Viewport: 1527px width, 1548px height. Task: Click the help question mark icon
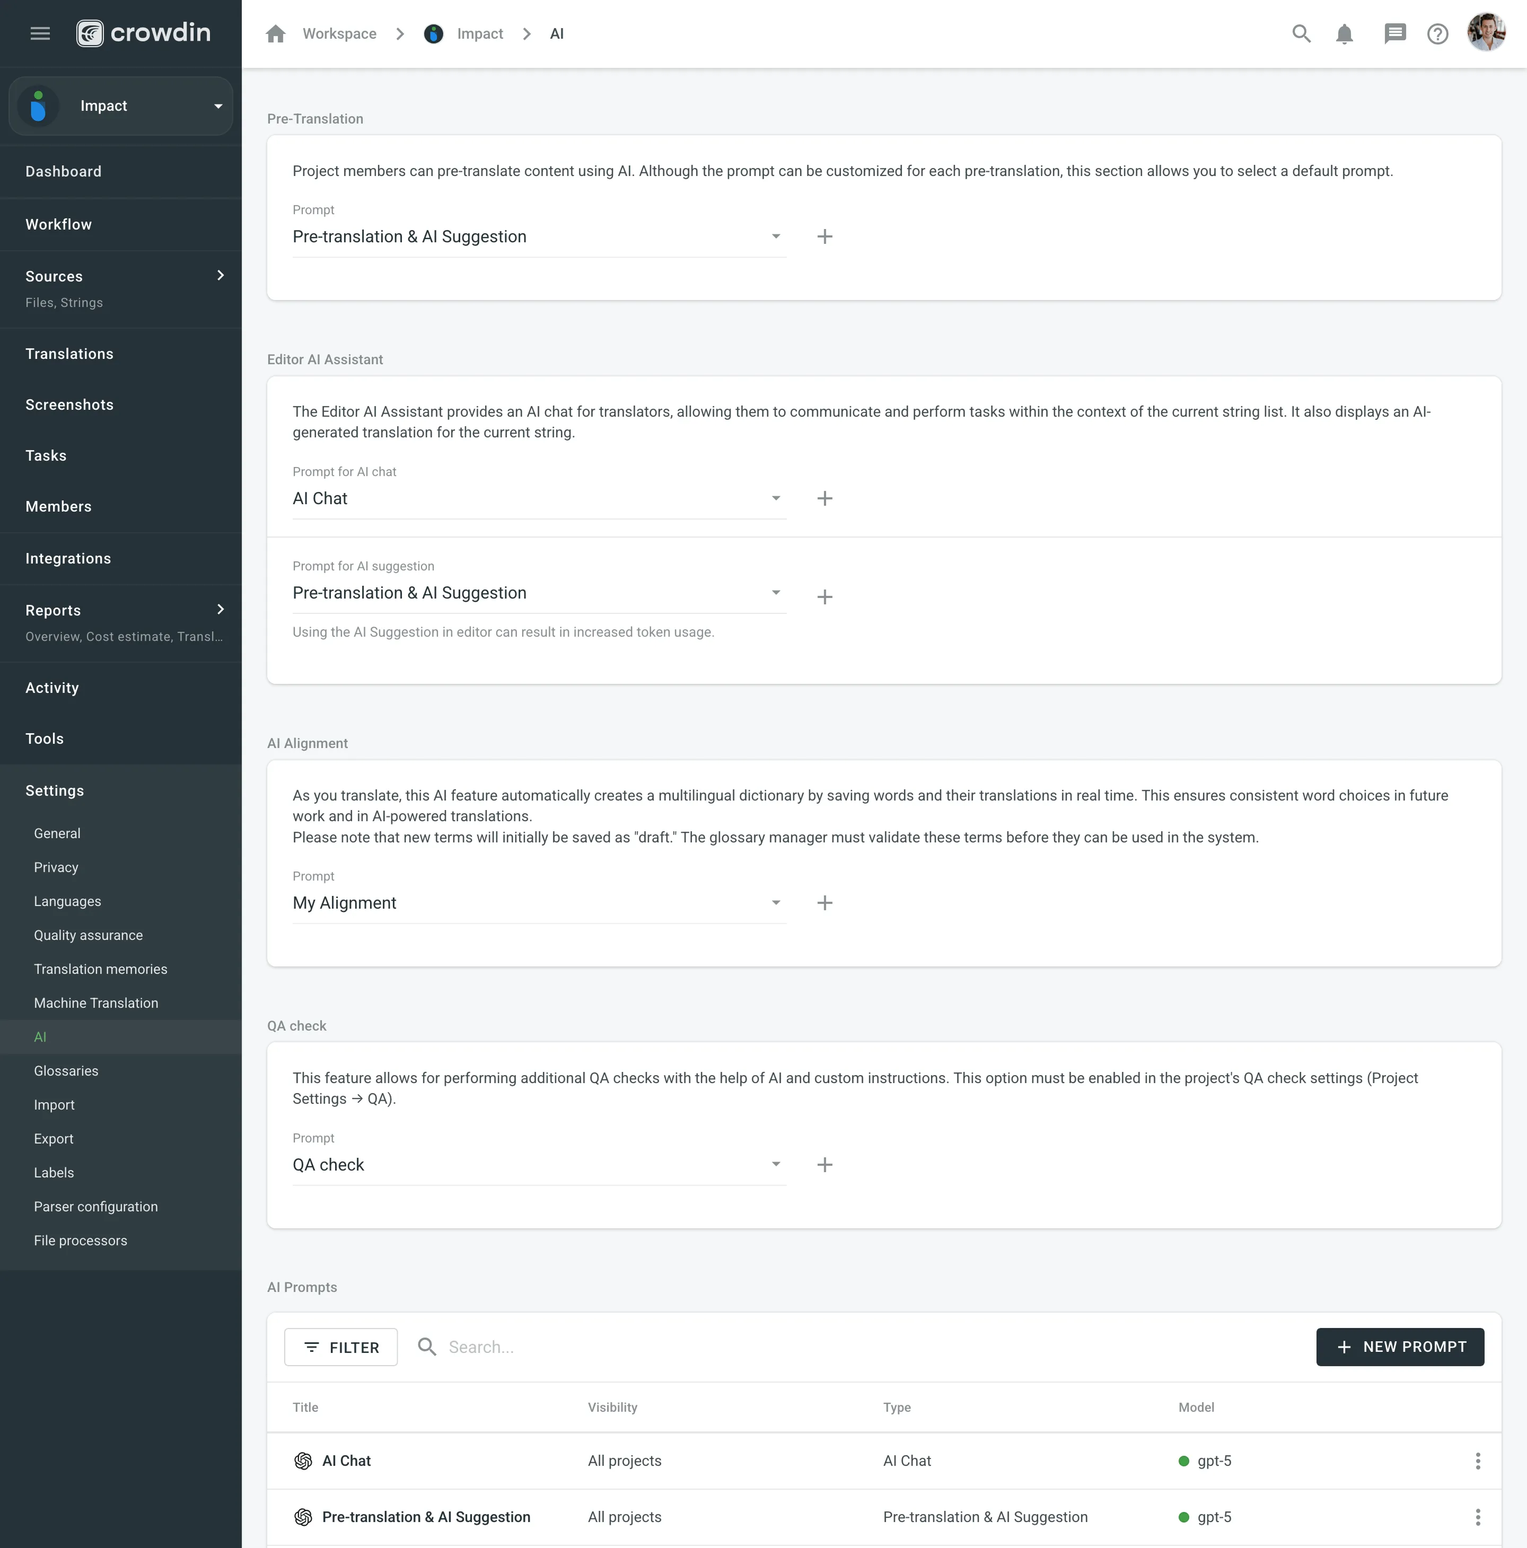point(1437,33)
